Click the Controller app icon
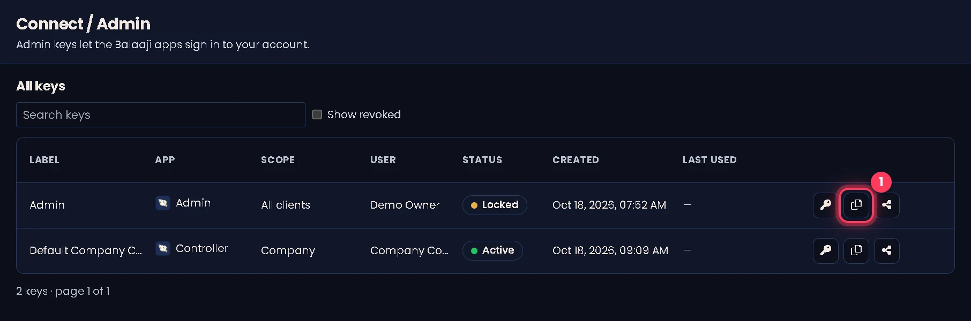Screen dimensions: 971x321 click(163, 249)
